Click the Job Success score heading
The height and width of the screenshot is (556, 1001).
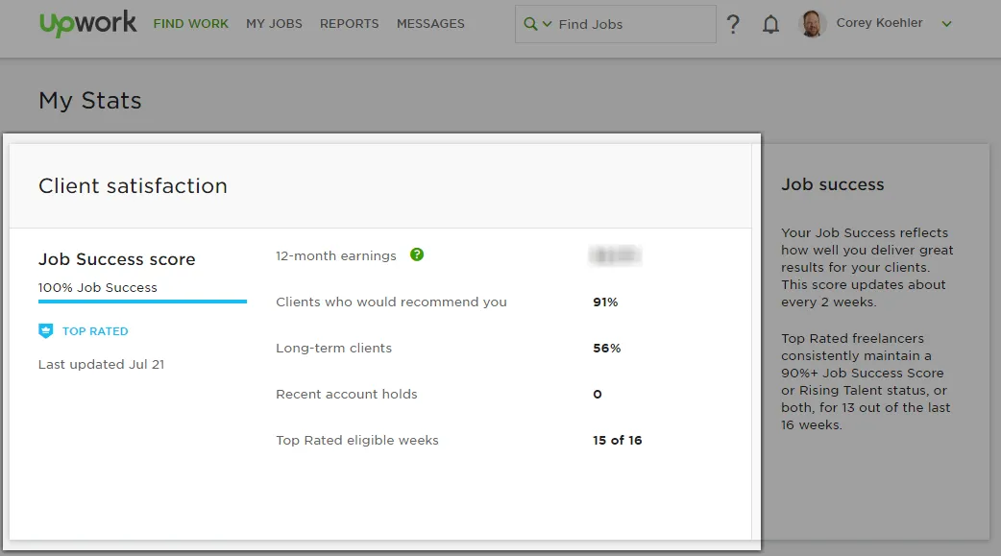tap(117, 259)
